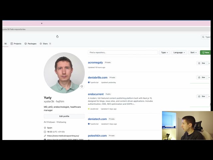
Task: Open the Projects tab
Action: pyautogui.click(x=16, y=44)
